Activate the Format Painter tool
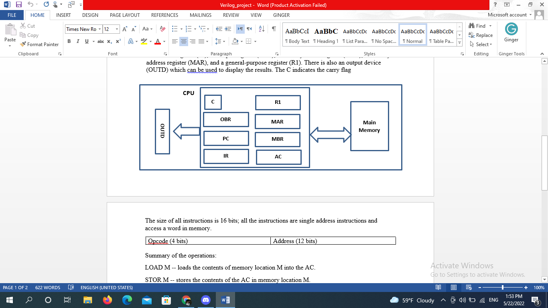Screen dimensions: 548x308 coord(39,44)
